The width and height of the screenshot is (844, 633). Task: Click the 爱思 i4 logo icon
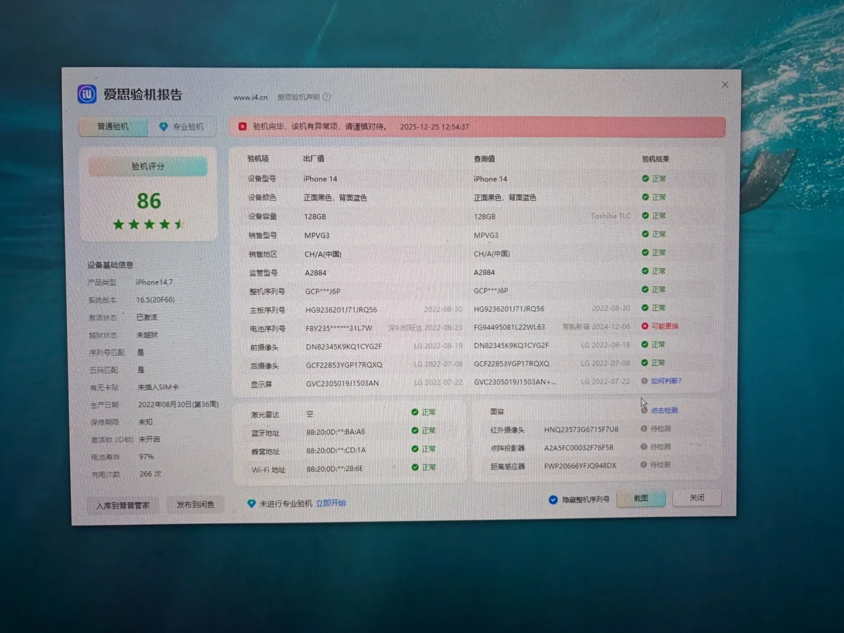[x=87, y=94]
